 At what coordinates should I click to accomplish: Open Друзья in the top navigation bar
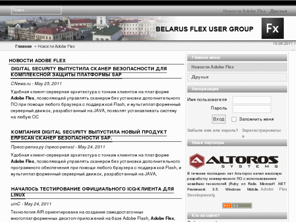[x=278, y=11]
